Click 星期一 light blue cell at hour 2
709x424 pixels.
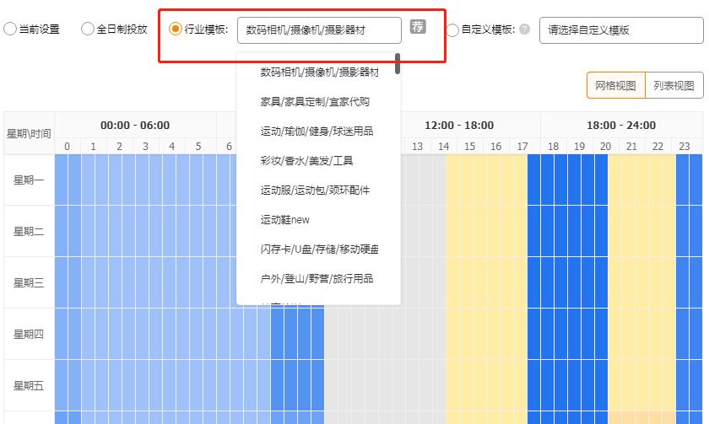pos(116,180)
